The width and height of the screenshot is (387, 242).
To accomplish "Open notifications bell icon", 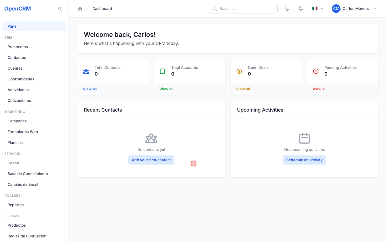I will click(x=301, y=9).
